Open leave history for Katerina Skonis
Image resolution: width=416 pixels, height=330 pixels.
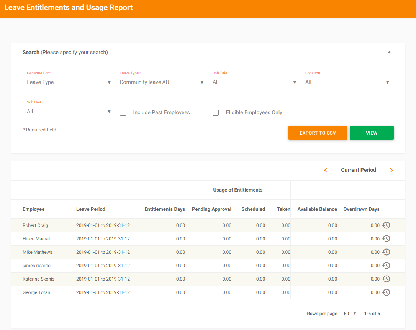(386, 279)
